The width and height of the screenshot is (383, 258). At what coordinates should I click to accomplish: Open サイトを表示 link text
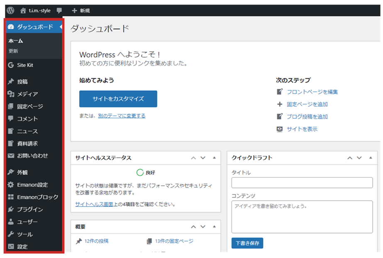(302, 129)
